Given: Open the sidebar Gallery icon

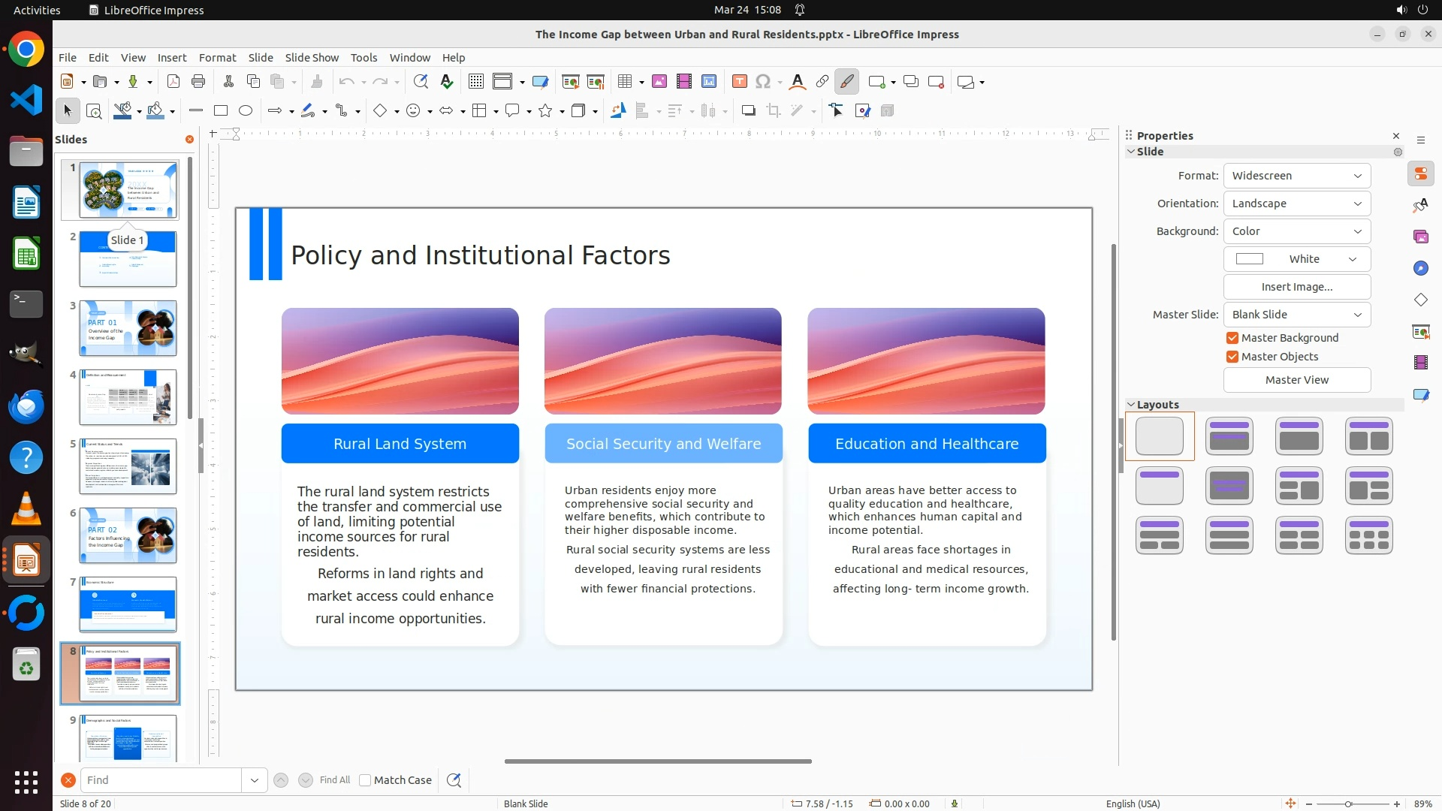Looking at the screenshot, I should pyautogui.click(x=1420, y=237).
